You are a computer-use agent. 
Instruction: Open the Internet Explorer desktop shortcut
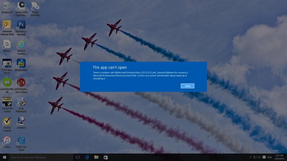21,47
